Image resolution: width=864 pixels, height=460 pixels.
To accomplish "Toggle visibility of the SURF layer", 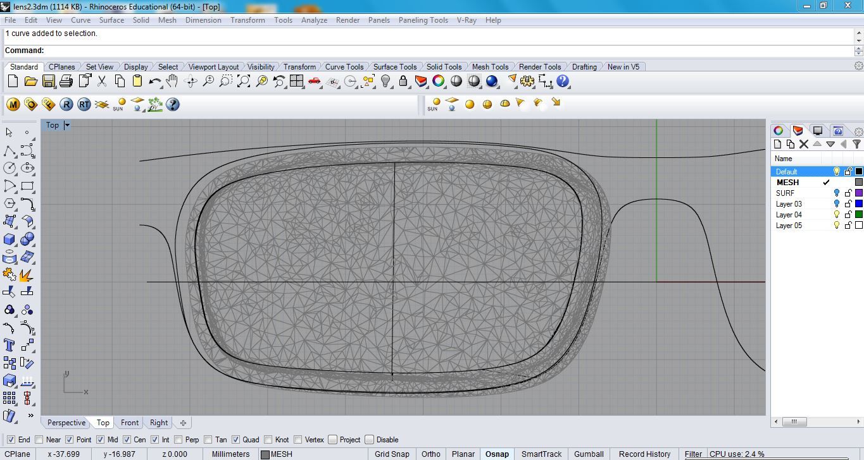I will pos(836,193).
